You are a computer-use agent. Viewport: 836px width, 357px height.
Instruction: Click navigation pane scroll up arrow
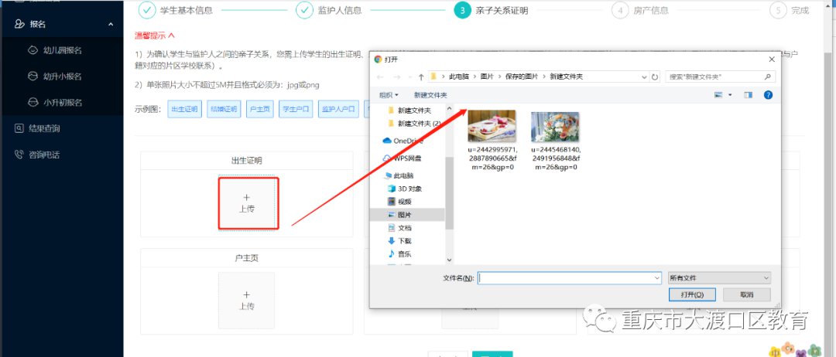[449, 108]
